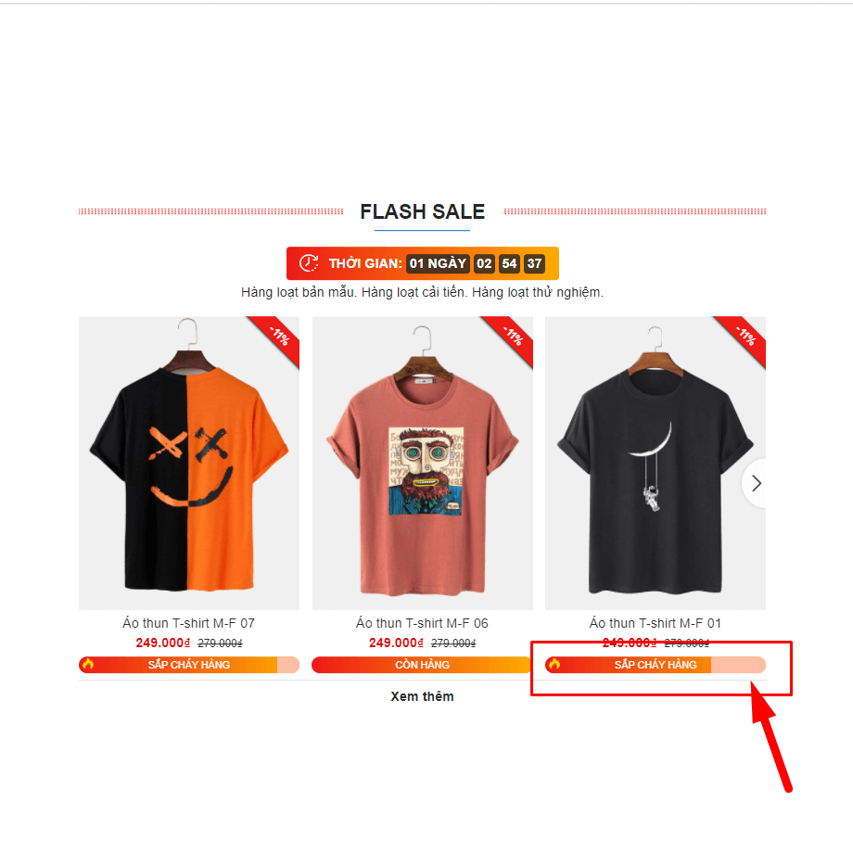
Task: Click the 01 NGÀY countdown box
Action: (x=438, y=263)
